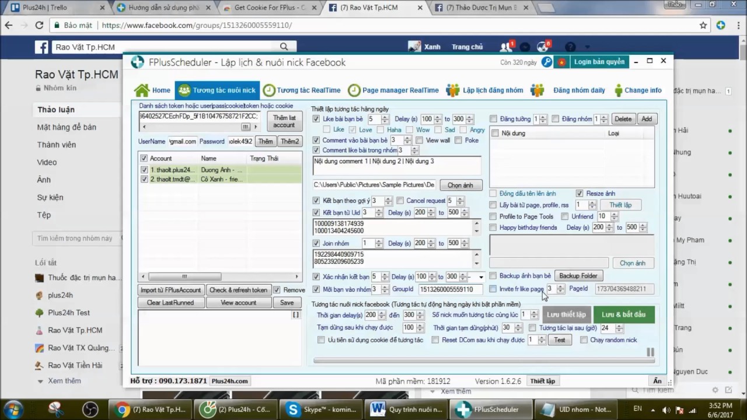Image resolution: width=747 pixels, height=420 pixels.
Task: Open Thảo luận in Facebook group menu
Action: (56, 110)
